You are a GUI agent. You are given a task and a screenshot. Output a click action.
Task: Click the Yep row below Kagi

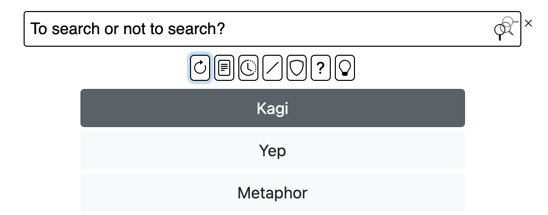[272, 151]
